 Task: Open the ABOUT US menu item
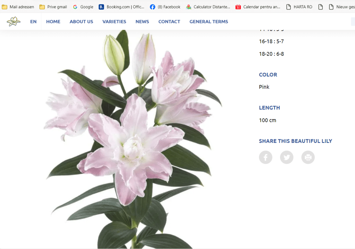81,22
